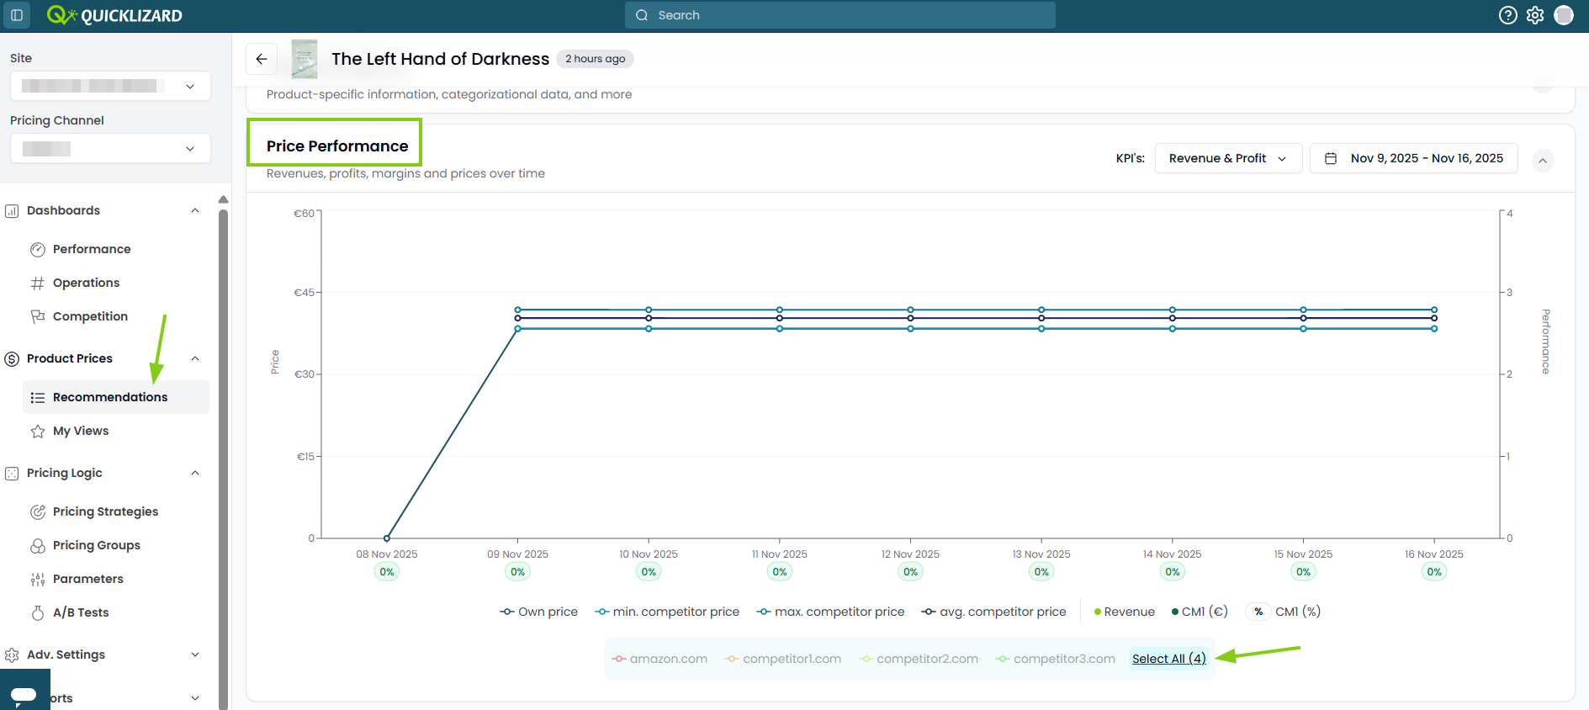
Task: Click the back arrow button
Action: (x=262, y=59)
